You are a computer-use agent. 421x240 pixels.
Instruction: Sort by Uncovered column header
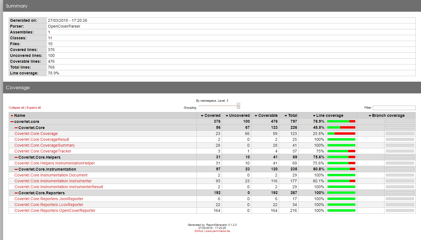pyautogui.click(x=238, y=115)
